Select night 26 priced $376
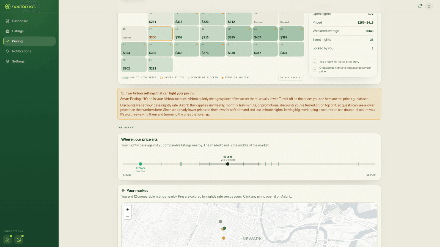 pyautogui.click(x=213, y=49)
